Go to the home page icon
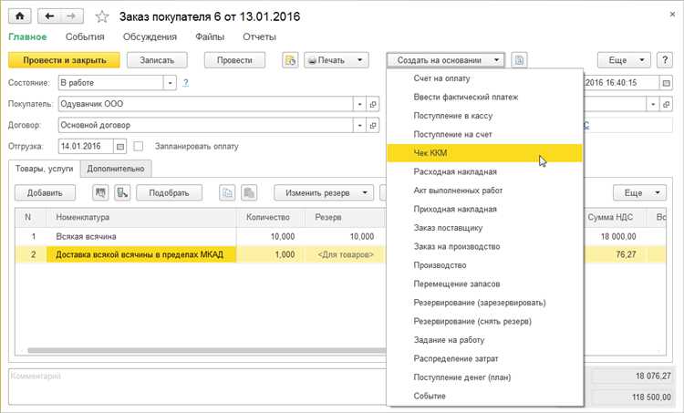Screen dimensions: 684x413 click(20, 16)
